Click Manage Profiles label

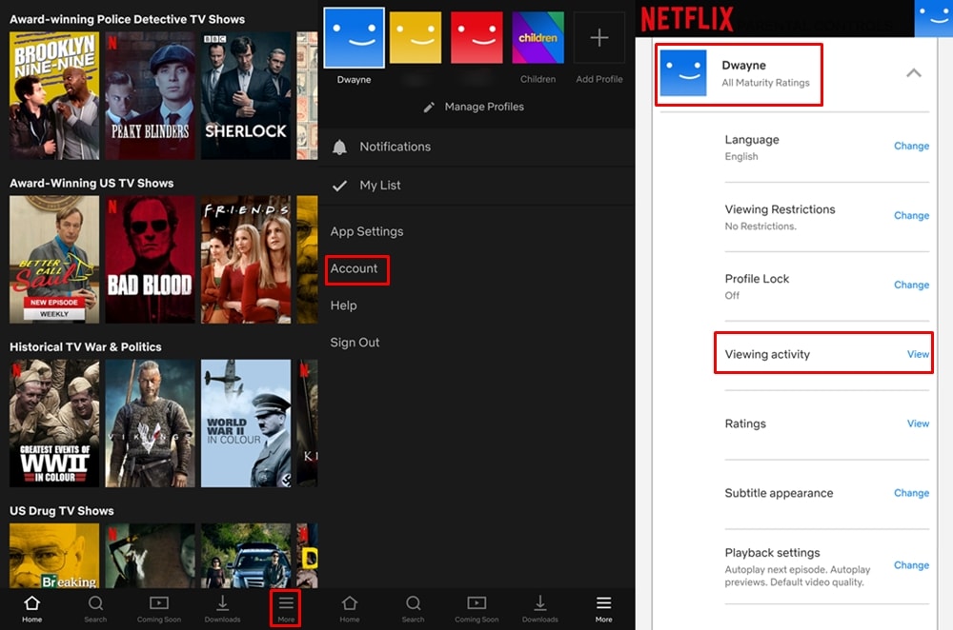(484, 107)
